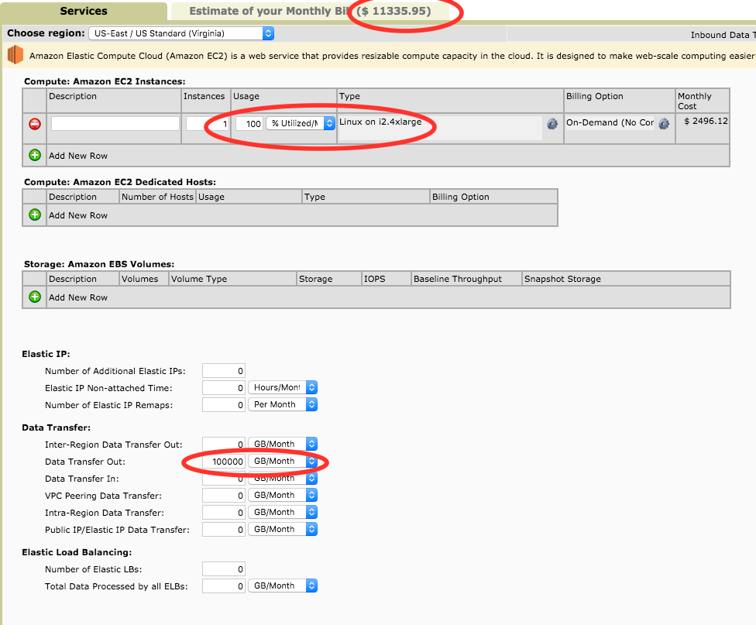
Task: Click the '$ 2496.12' monthly cost value
Action: point(706,121)
